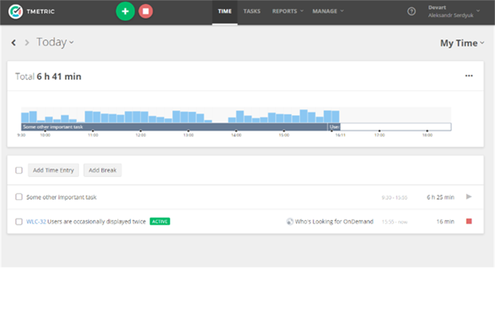Go to the previous day using the arrow
The width and height of the screenshot is (495, 309).
[14, 43]
